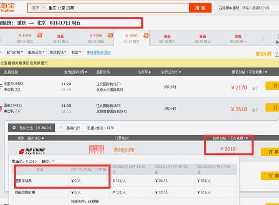
Task: Click the 机建+燃油: ¥170 text
Action: coord(101,128)
